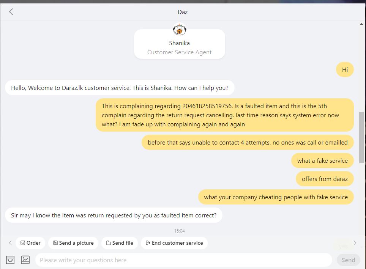The image size is (366, 269).
Task: Click the 'what a fake service' message
Action: [x=322, y=160]
